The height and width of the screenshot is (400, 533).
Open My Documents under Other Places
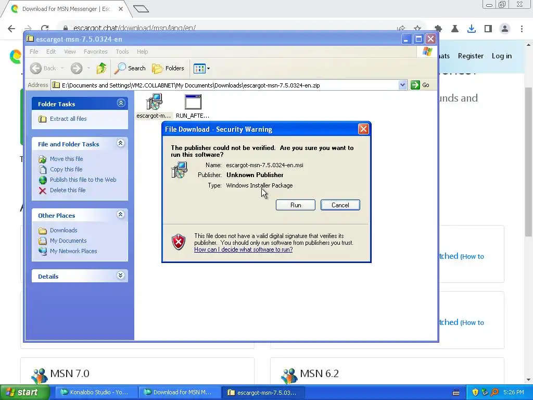68,241
